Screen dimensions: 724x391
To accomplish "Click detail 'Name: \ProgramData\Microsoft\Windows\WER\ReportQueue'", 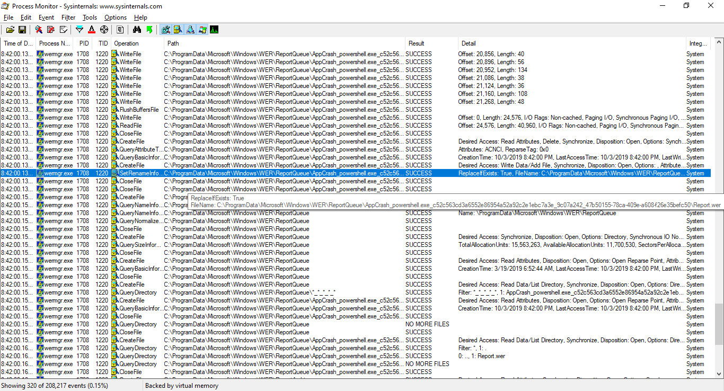I will [537, 213].
